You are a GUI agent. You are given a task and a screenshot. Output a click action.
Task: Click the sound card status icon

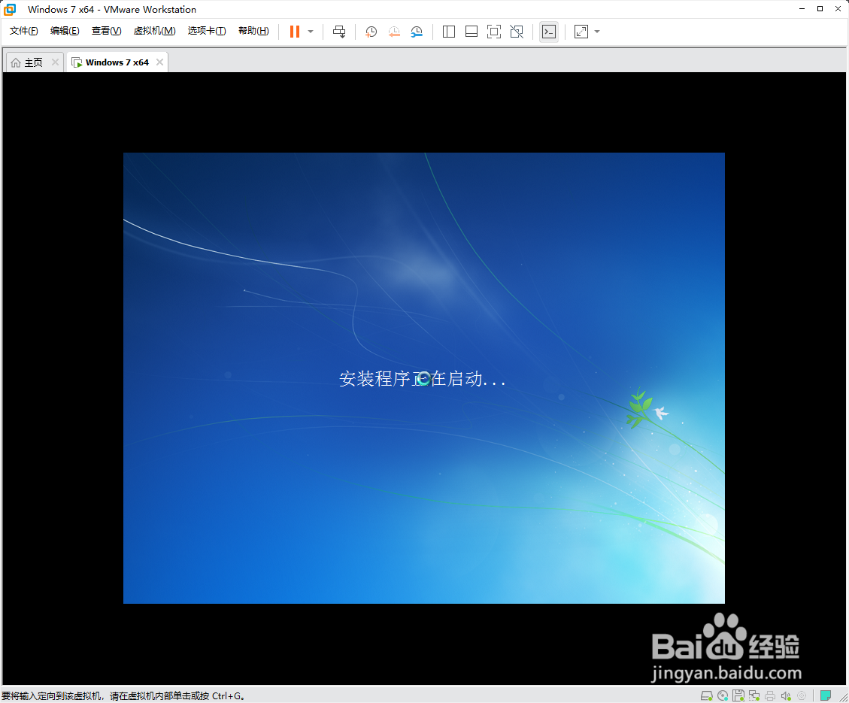tap(786, 695)
